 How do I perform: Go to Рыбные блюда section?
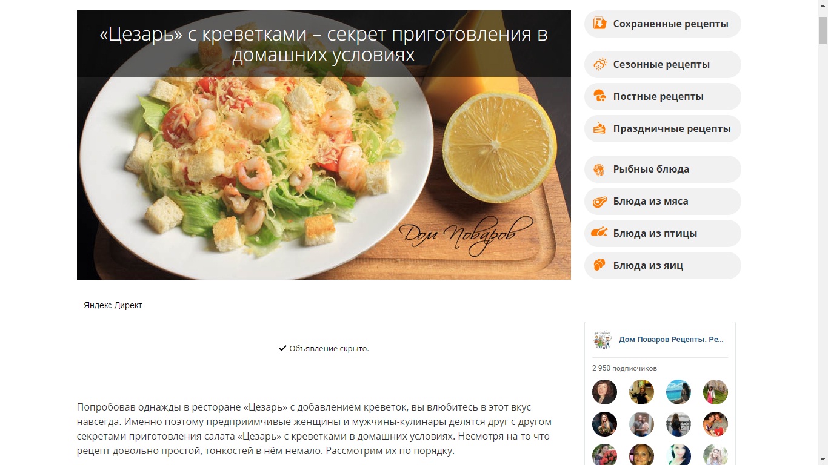[x=663, y=169]
